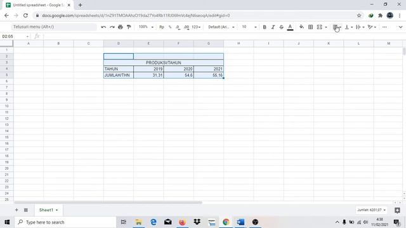
Task: Open the Explore panel
Action: [x=398, y=210]
